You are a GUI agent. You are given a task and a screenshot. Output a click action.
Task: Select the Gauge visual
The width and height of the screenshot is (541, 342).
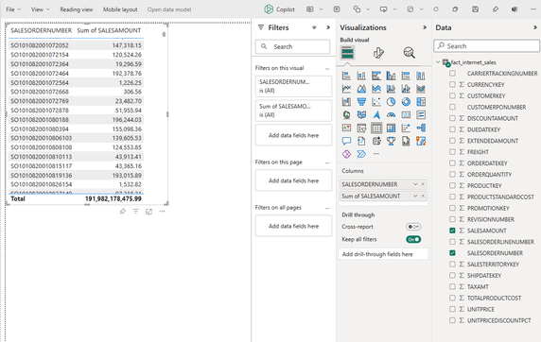391,115
